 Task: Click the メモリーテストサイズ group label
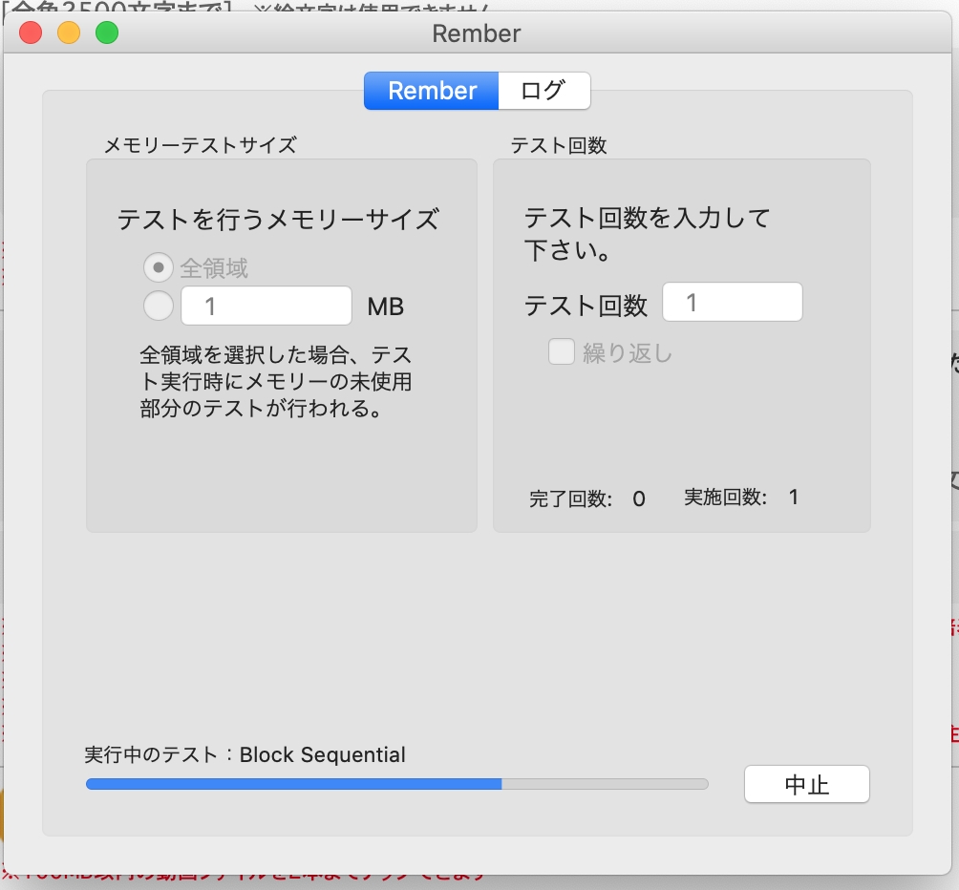click(x=201, y=145)
